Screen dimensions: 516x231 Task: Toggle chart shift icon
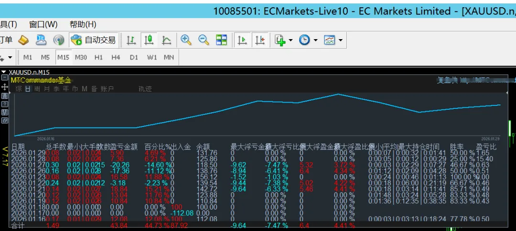[x=260, y=40]
